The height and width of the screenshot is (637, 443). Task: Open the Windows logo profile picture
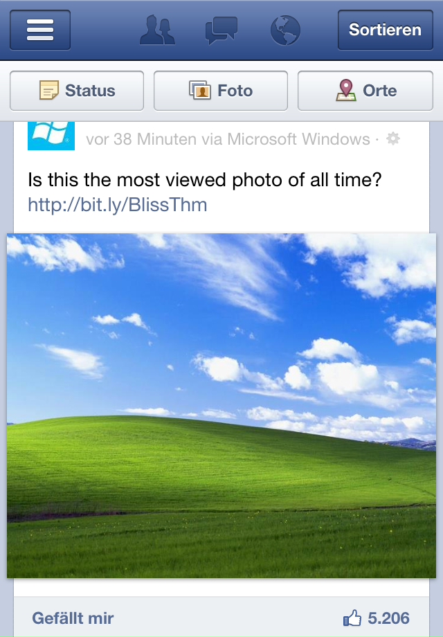pyautogui.click(x=51, y=136)
